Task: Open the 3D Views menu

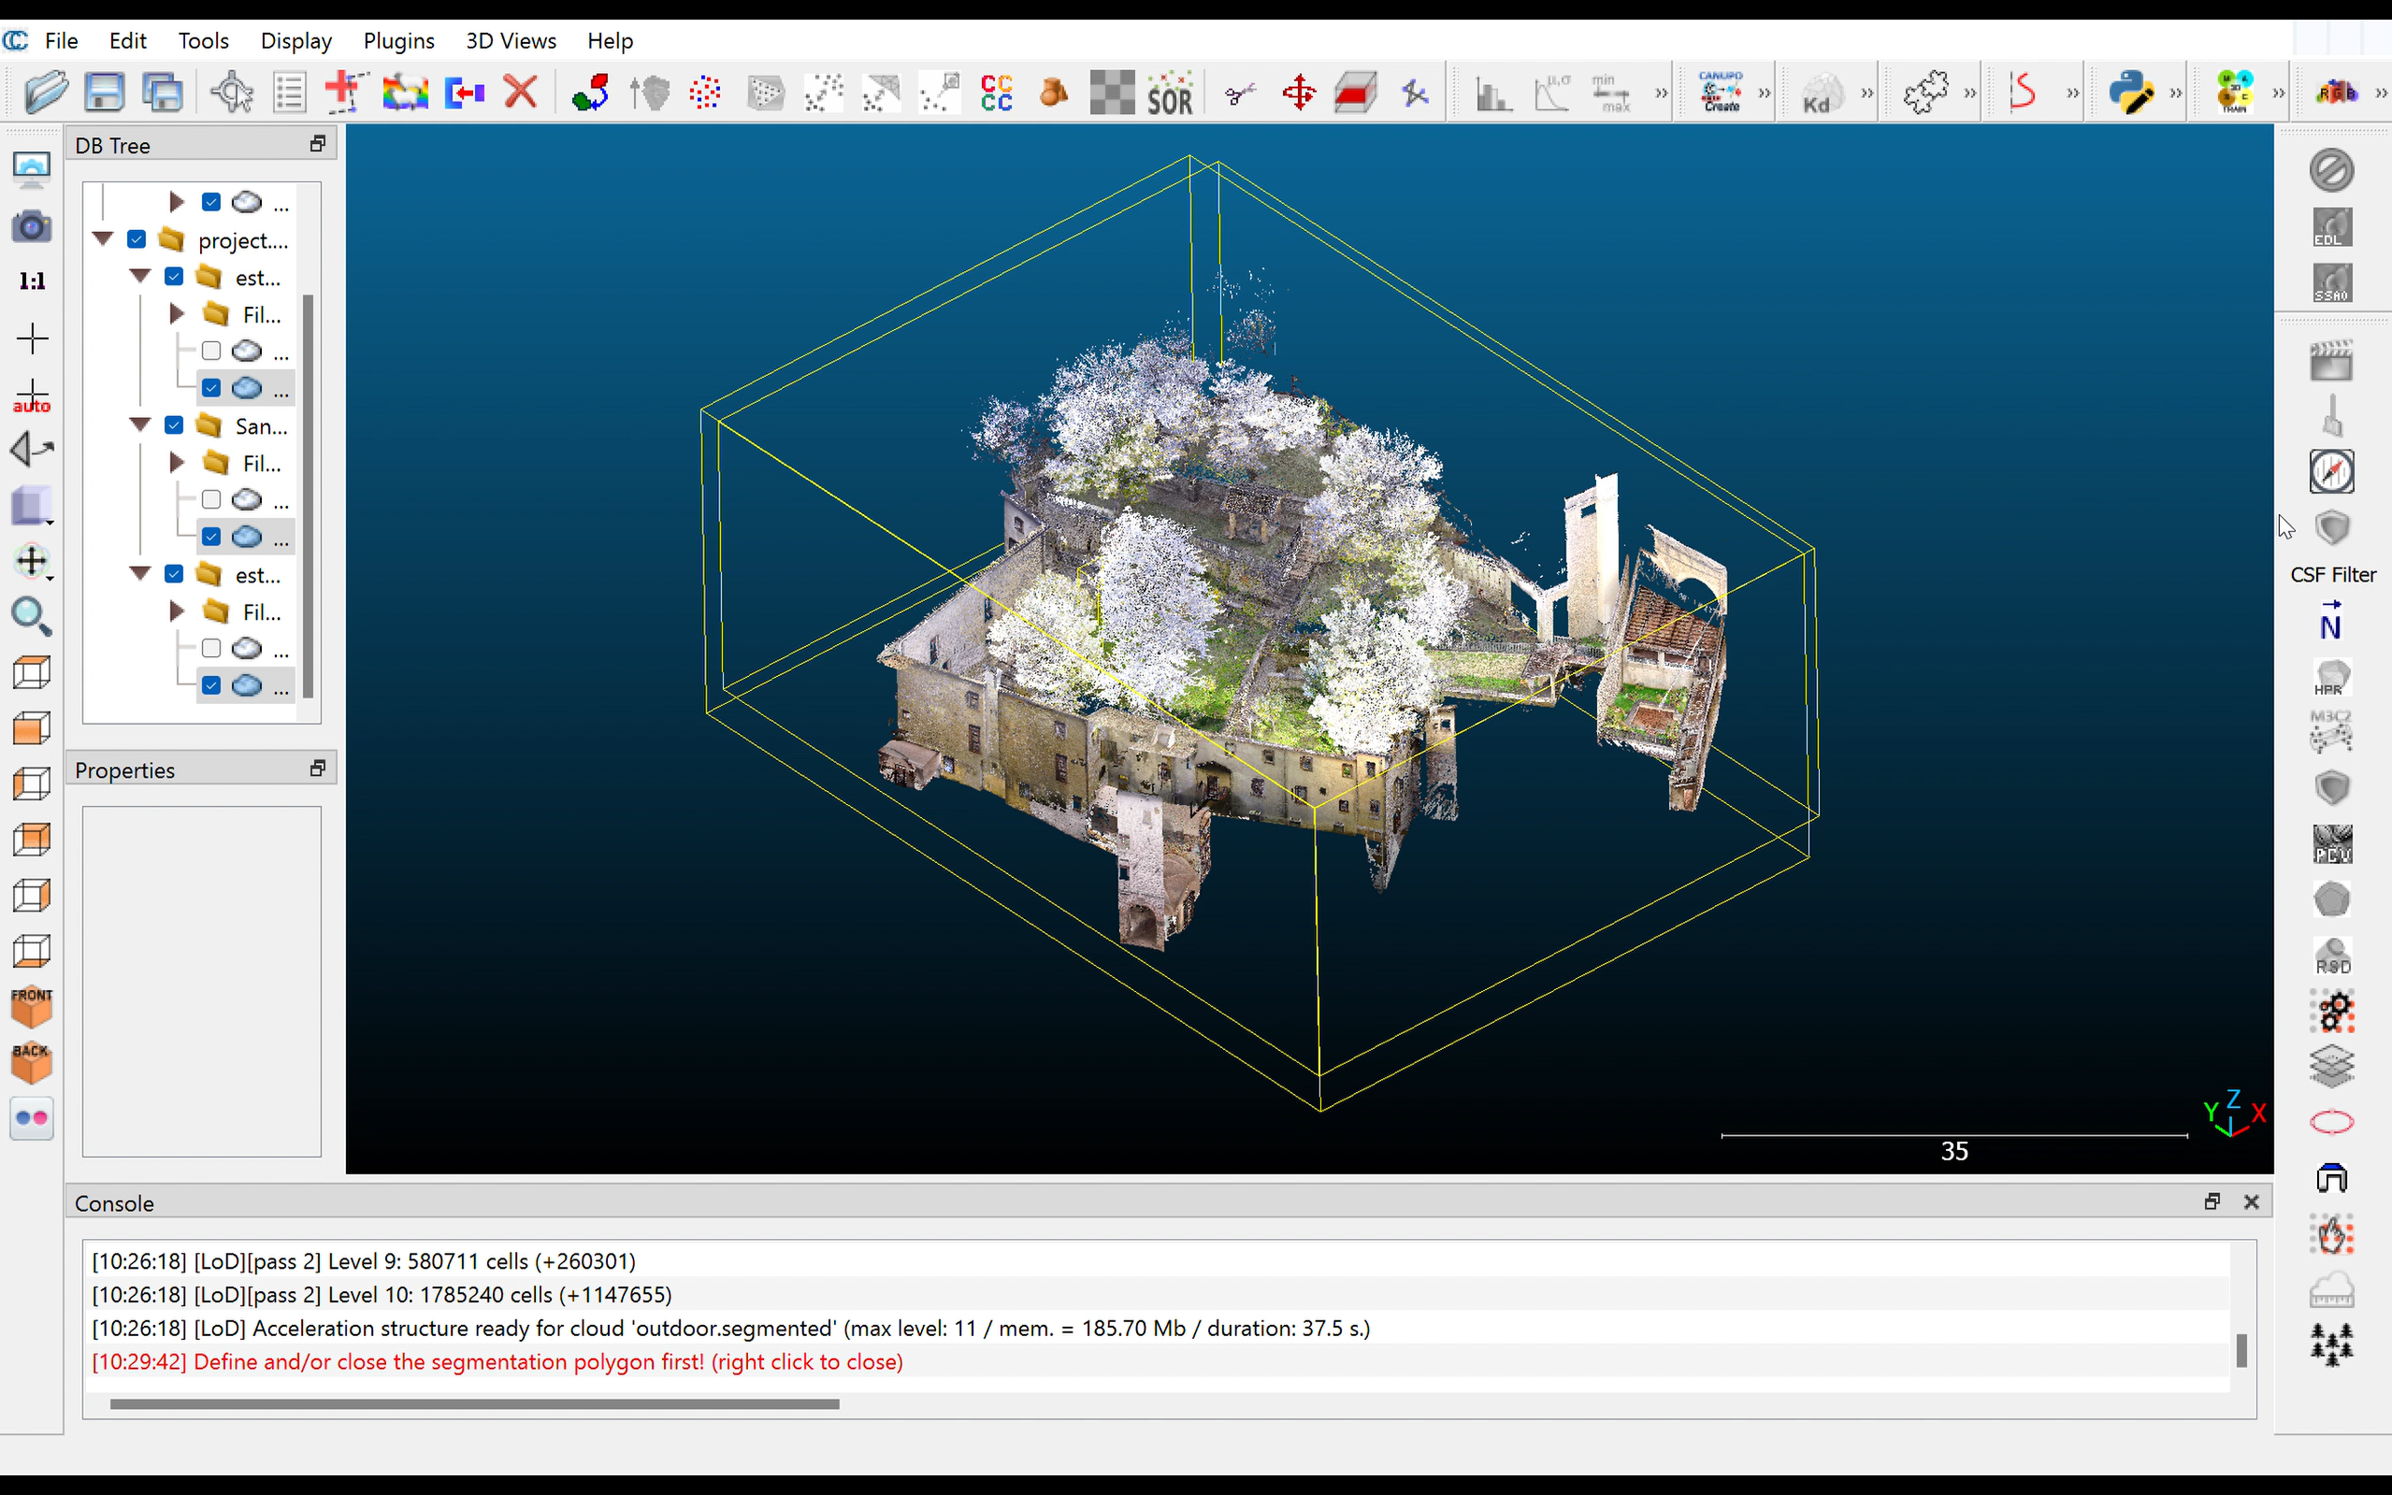Action: pos(511,40)
